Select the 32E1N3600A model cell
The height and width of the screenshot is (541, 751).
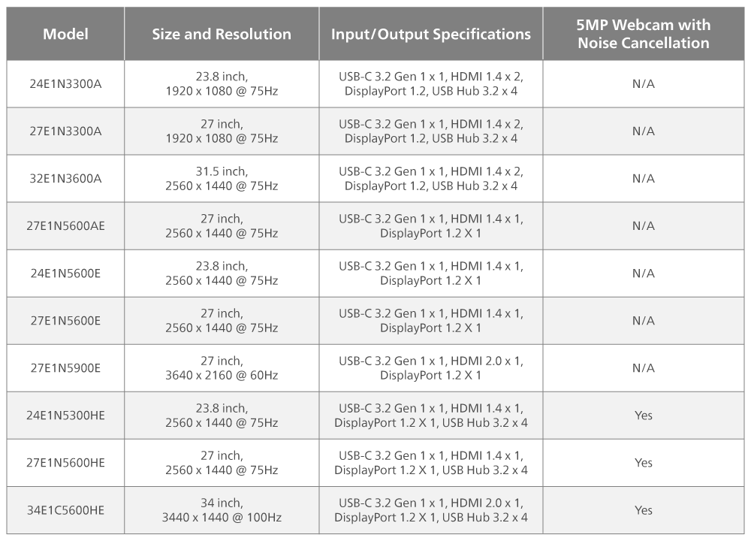65,179
